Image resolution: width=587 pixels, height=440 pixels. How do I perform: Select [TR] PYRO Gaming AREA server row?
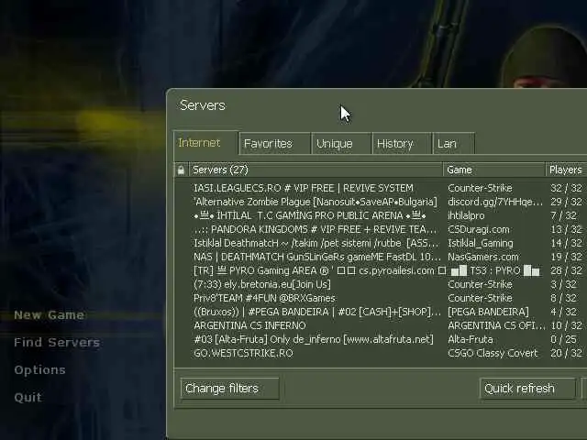click(381, 270)
